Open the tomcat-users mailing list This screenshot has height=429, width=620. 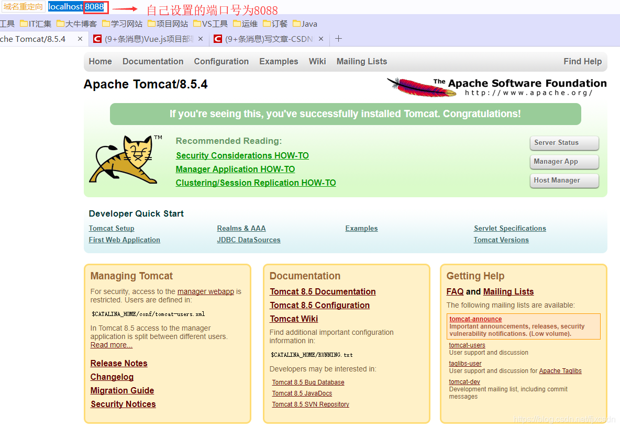(x=467, y=345)
